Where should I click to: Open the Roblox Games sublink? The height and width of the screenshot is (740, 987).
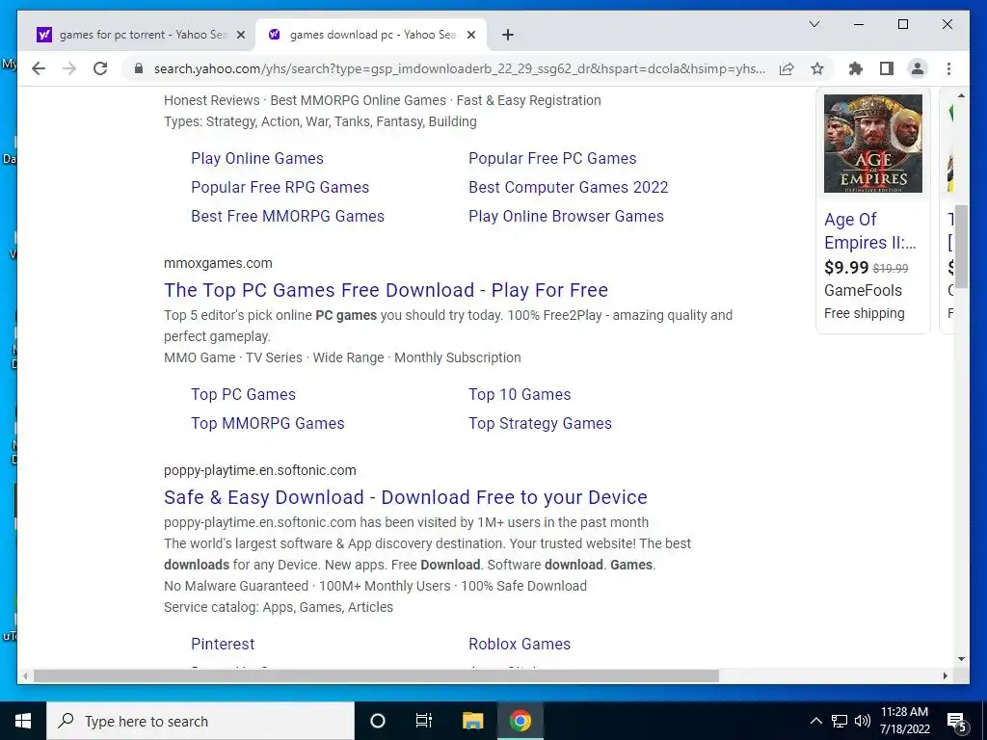click(x=520, y=644)
